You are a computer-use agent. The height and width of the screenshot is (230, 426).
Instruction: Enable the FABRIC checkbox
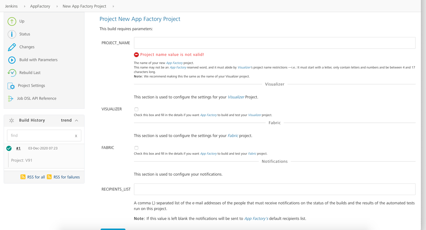[136, 148]
